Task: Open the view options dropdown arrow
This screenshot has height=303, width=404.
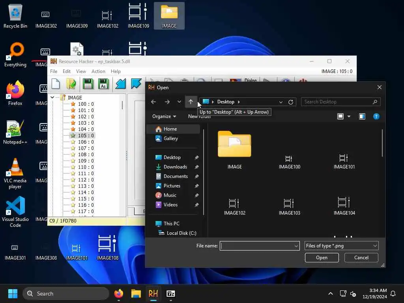Action: (x=349, y=116)
